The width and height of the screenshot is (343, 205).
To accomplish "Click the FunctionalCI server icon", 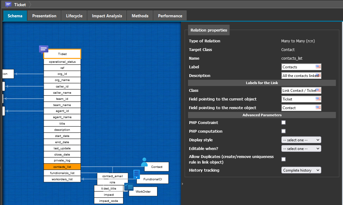I will click(x=137, y=174).
